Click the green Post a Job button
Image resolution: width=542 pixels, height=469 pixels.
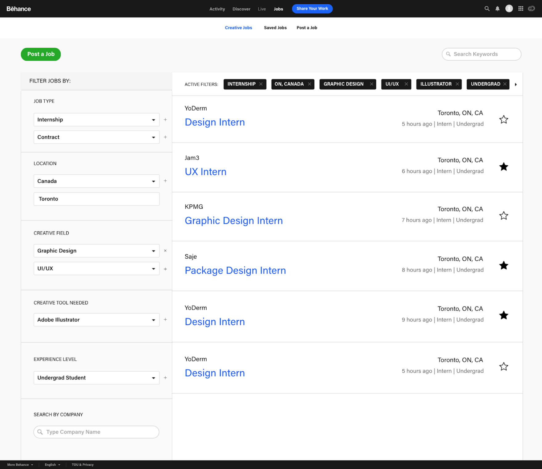click(41, 54)
